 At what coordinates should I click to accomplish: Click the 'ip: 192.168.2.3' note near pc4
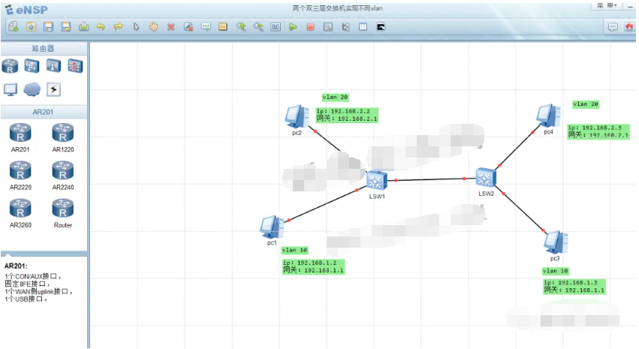pos(598,131)
